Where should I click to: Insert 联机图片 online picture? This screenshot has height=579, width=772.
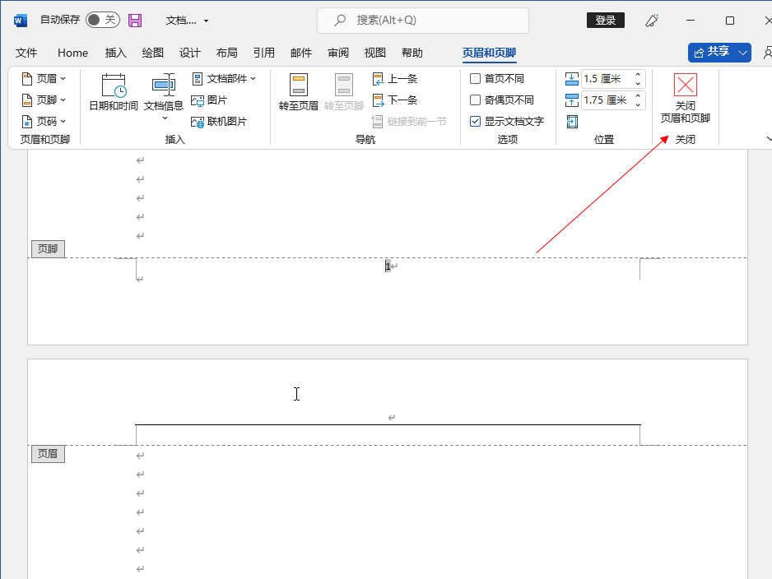pyautogui.click(x=219, y=121)
